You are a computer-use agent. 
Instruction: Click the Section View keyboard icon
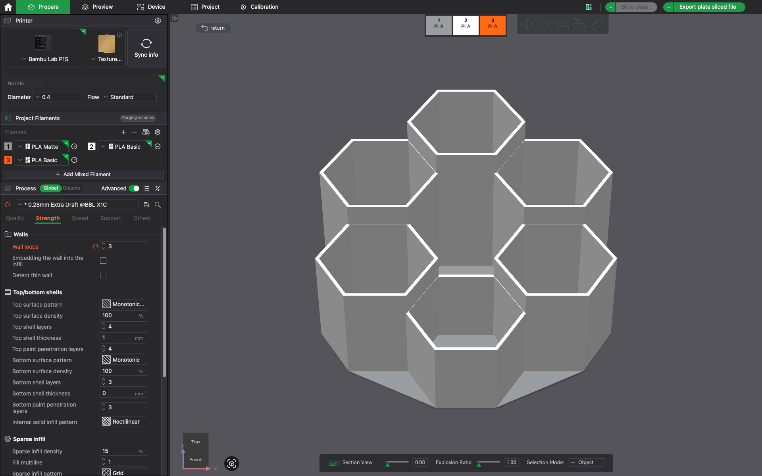coord(333,463)
